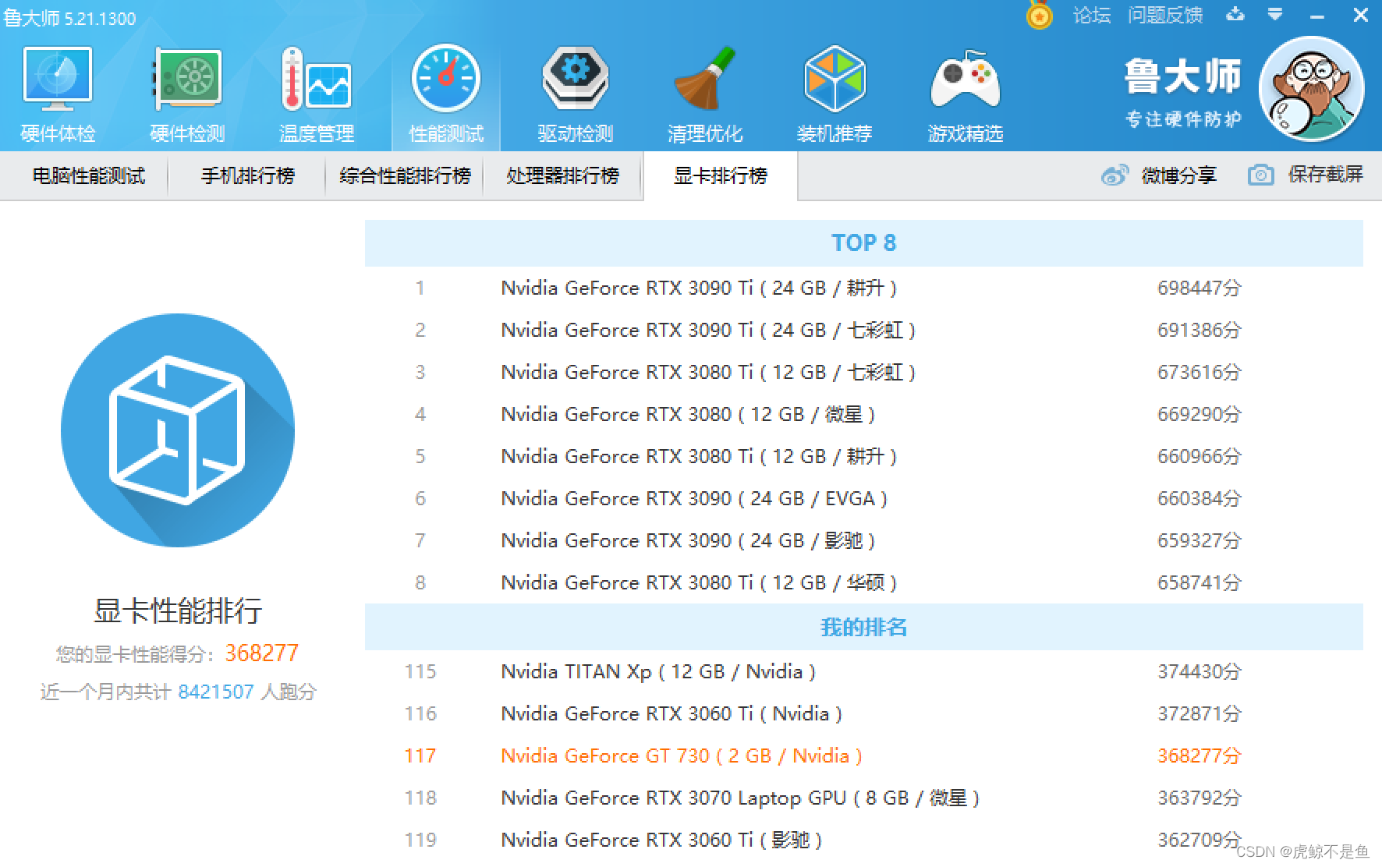Click the orange 368277分 score in list

(x=1200, y=756)
